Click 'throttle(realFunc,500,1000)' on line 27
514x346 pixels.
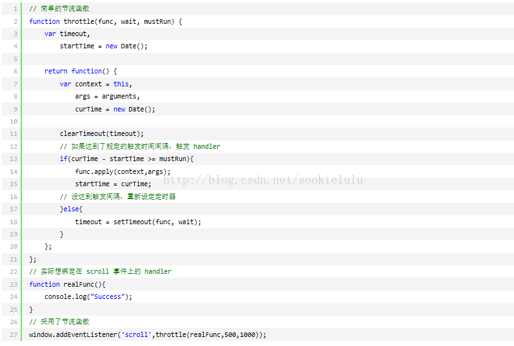click(x=208, y=334)
